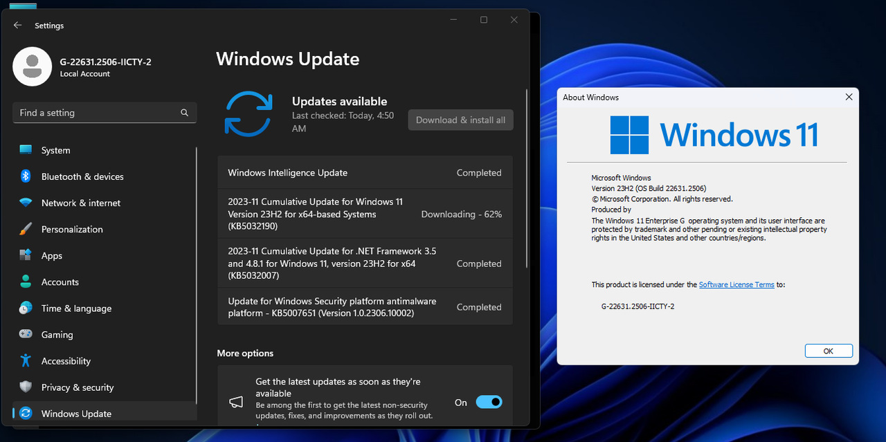
Task: Click the Windows Update page title
Action: click(x=287, y=59)
